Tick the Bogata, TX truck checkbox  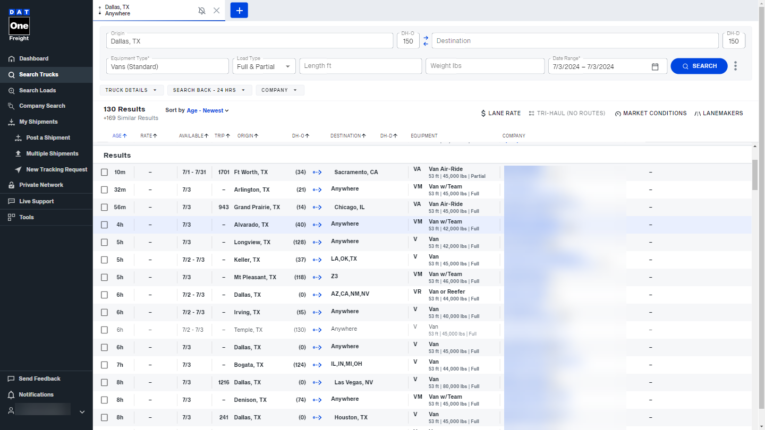point(105,365)
